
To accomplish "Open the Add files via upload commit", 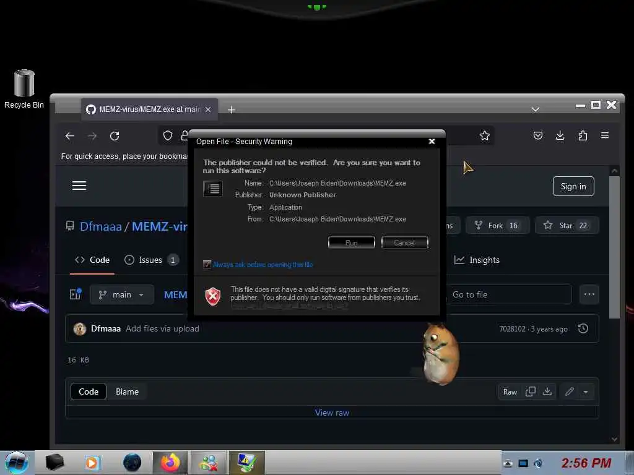I will click(x=162, y=328).
